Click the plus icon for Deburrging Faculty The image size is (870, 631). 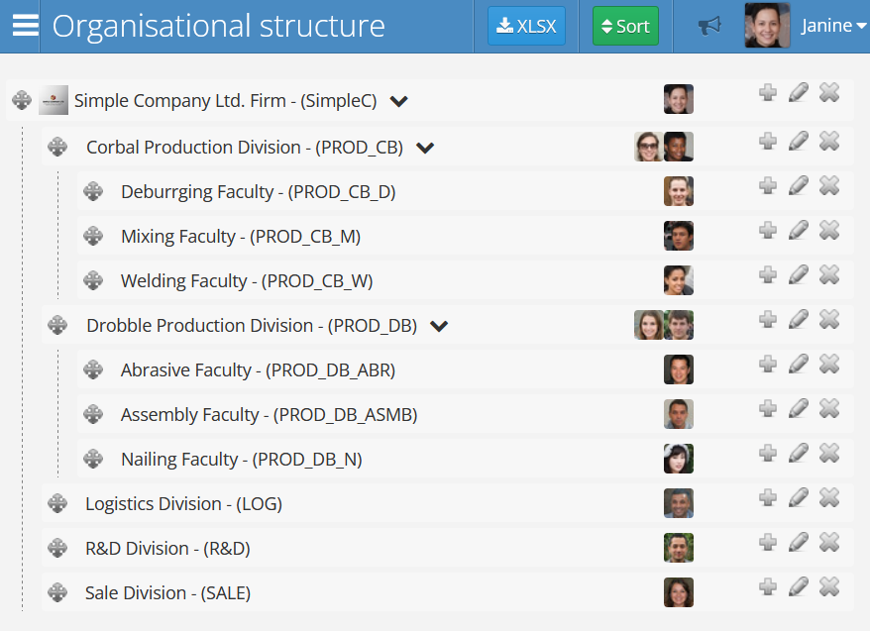(x=768, y=185)
